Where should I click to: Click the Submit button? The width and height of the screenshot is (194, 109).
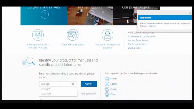[x=89, y=84]
